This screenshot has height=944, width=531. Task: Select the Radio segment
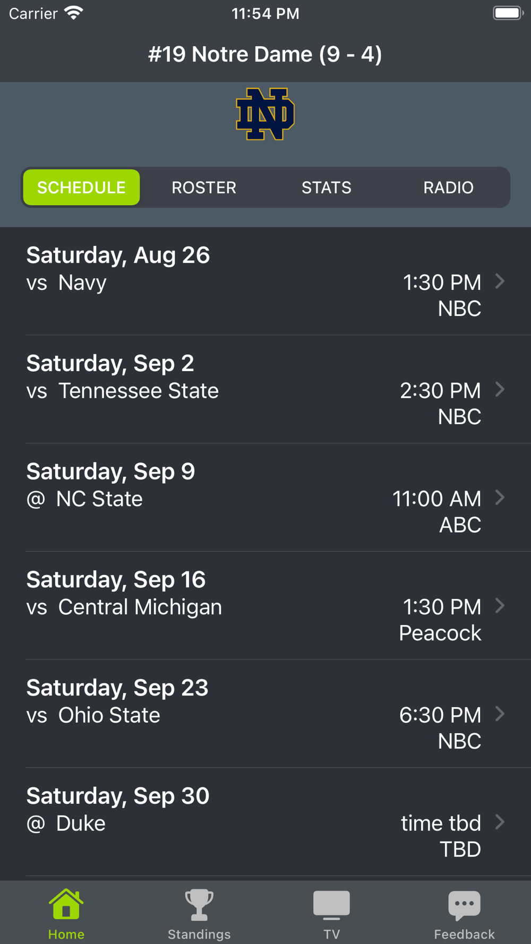[x=448, y=187]
